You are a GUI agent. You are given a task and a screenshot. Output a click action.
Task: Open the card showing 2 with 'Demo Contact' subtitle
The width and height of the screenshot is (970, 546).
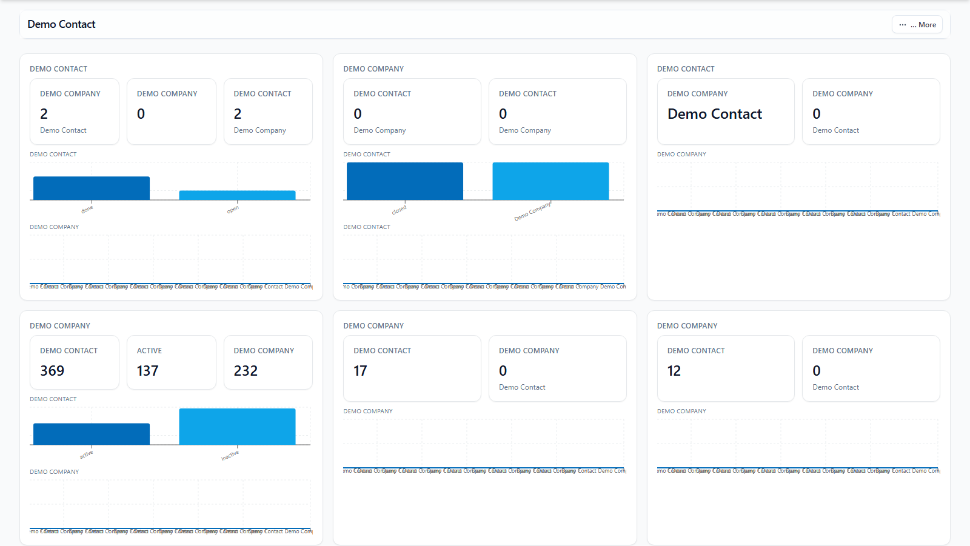tap(75, 112)
